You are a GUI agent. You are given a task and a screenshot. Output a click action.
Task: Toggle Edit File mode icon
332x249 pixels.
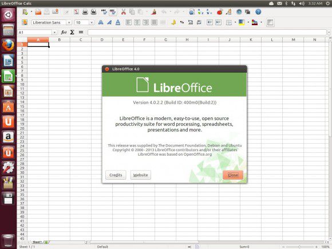pyautogui.click(x=66, y=12)
